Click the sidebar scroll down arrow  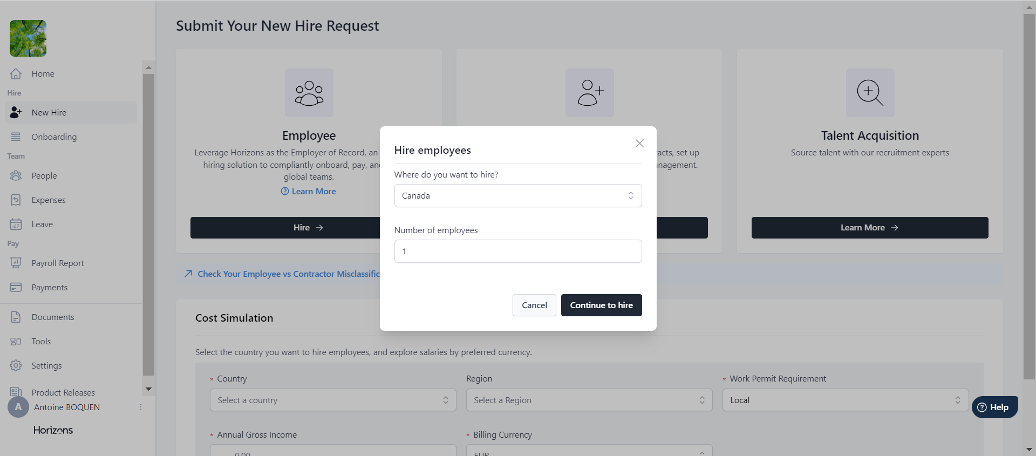coord(148,389)
